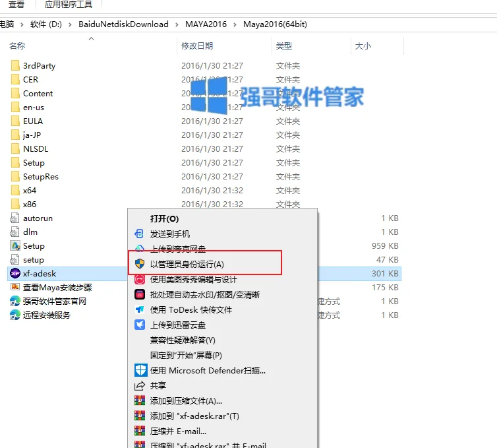
Task: Expand chevron after MAYA2016 in address bar
Action: pos(235,24)
